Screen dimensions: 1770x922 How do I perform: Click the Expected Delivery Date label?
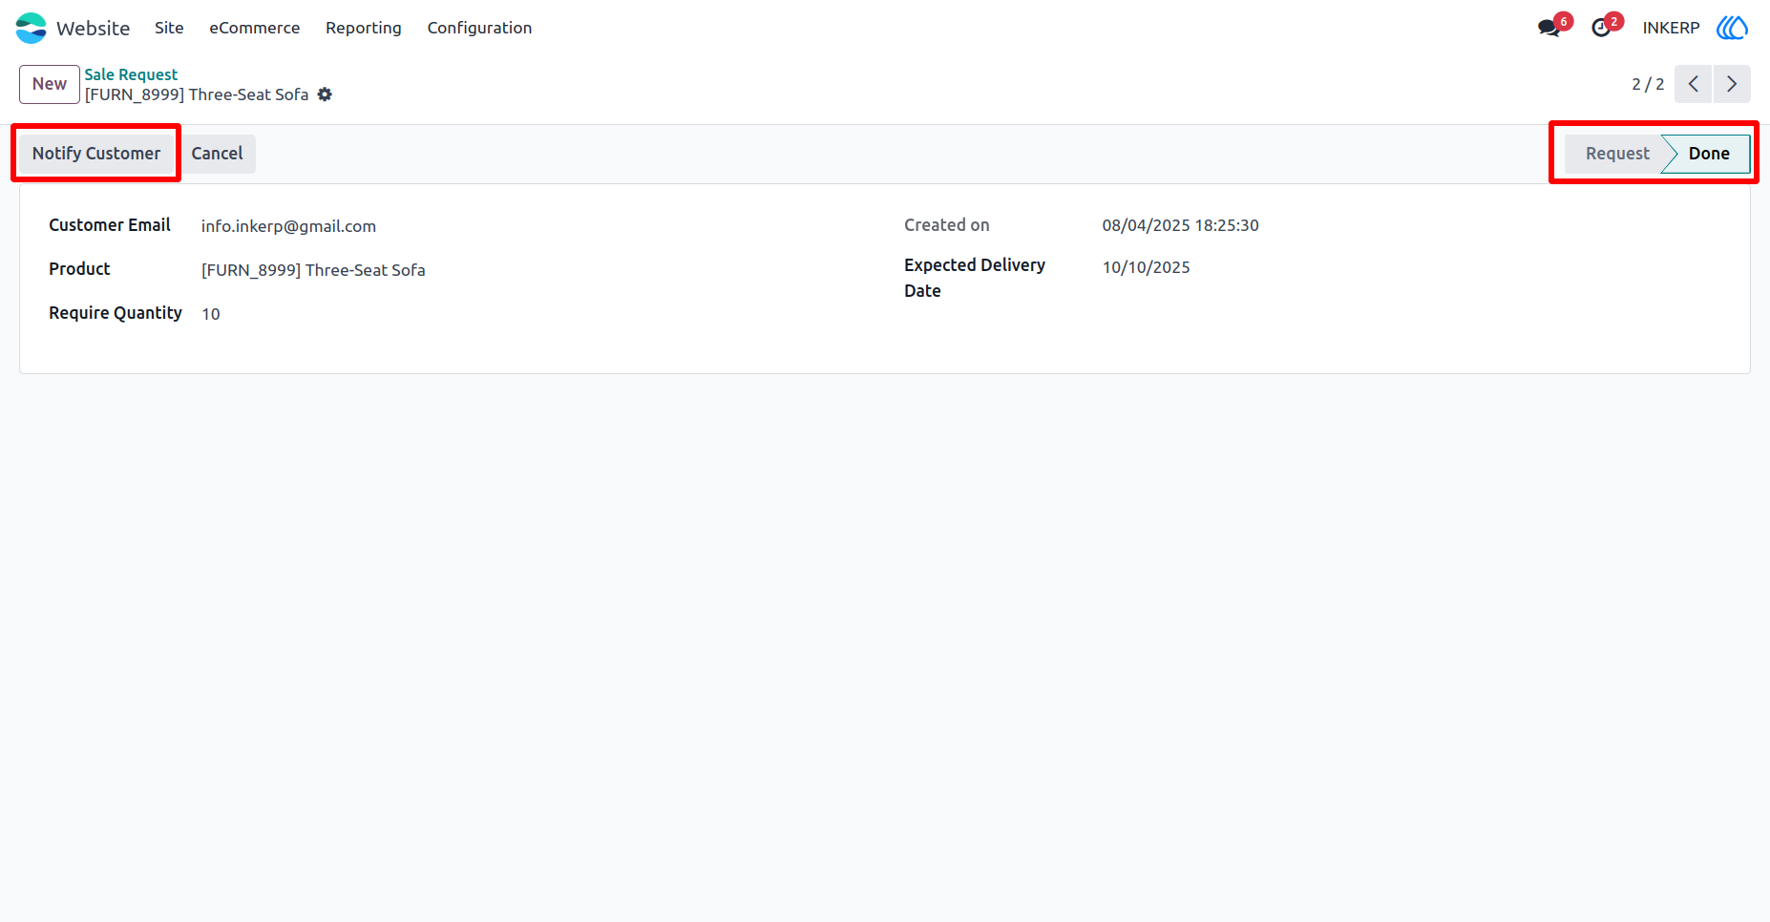975,278
